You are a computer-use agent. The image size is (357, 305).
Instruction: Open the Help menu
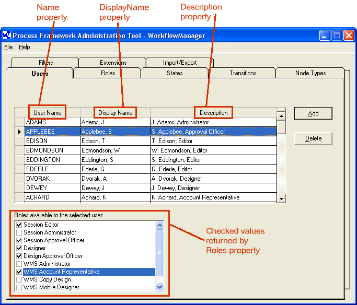(x=25, y=47)
